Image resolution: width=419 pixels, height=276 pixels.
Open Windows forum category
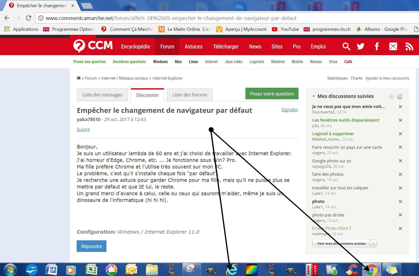(x=161, y=62)
